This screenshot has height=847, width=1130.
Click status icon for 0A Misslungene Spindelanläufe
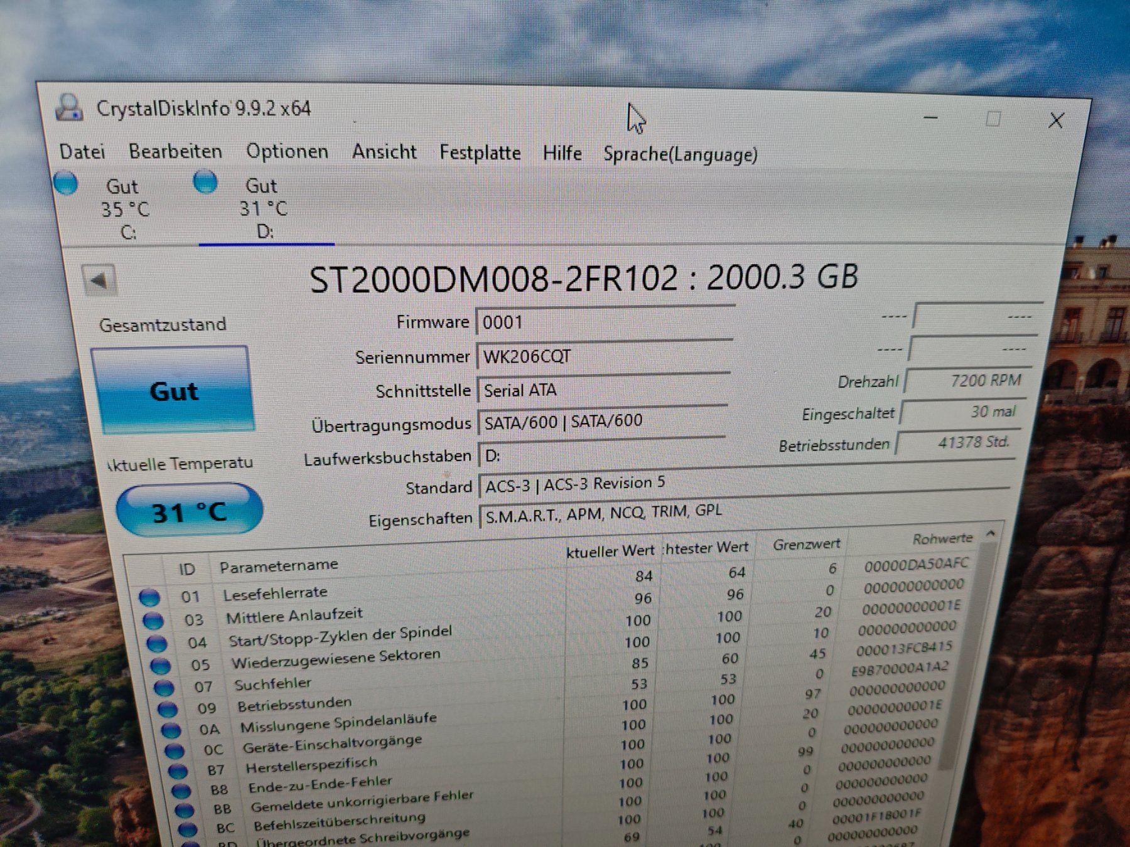[x=171, y=730]
